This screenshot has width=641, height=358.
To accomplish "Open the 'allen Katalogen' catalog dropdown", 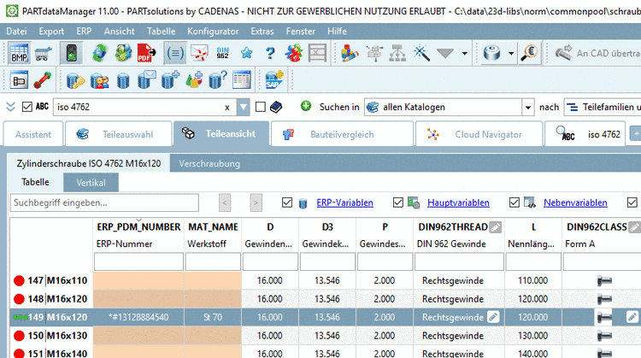I will tap(526, 108).
